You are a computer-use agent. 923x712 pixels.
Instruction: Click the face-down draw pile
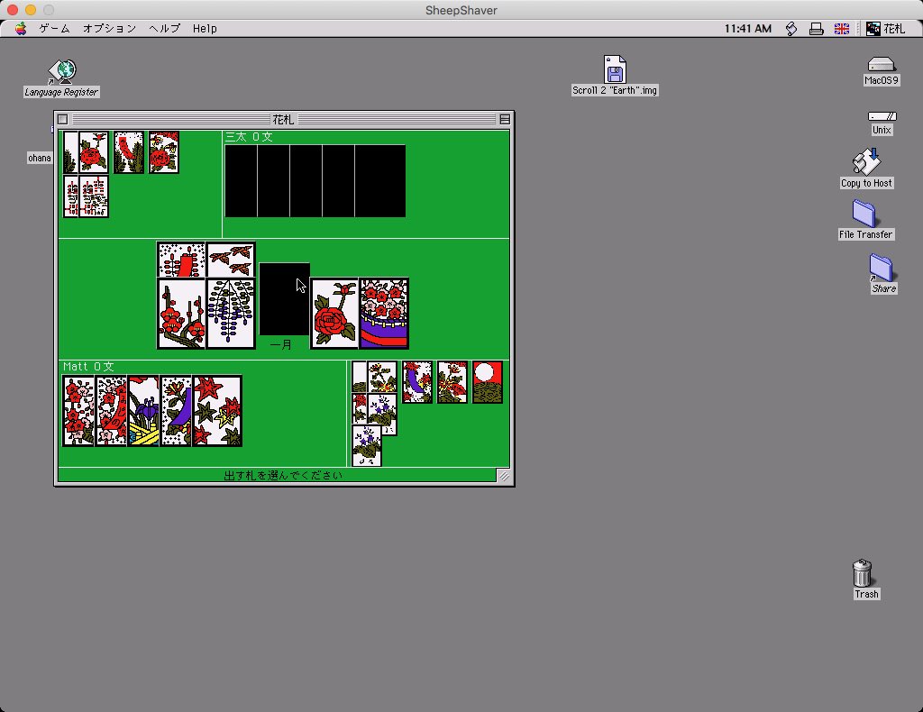284,299
